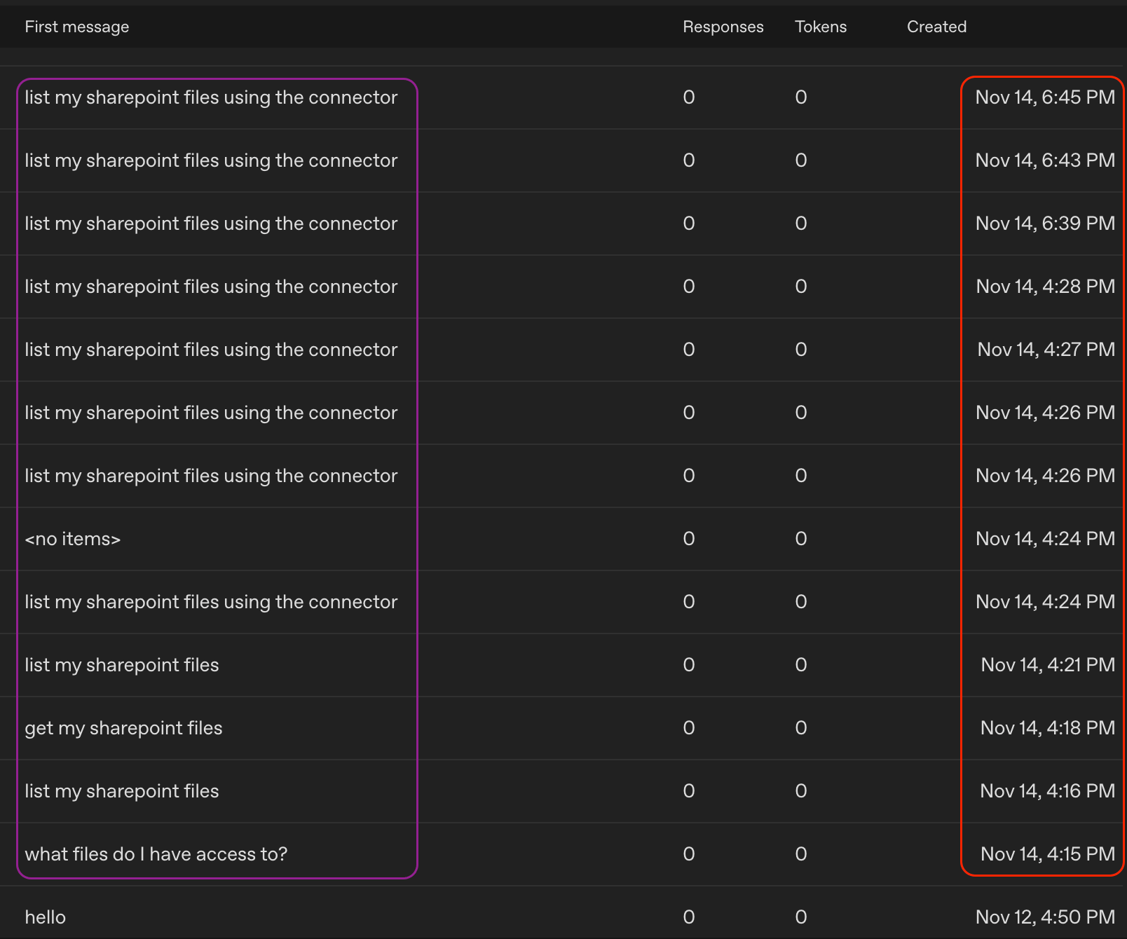
Task: Click the timestamp in the "<no items>" row
Action: pos(1045,539)
